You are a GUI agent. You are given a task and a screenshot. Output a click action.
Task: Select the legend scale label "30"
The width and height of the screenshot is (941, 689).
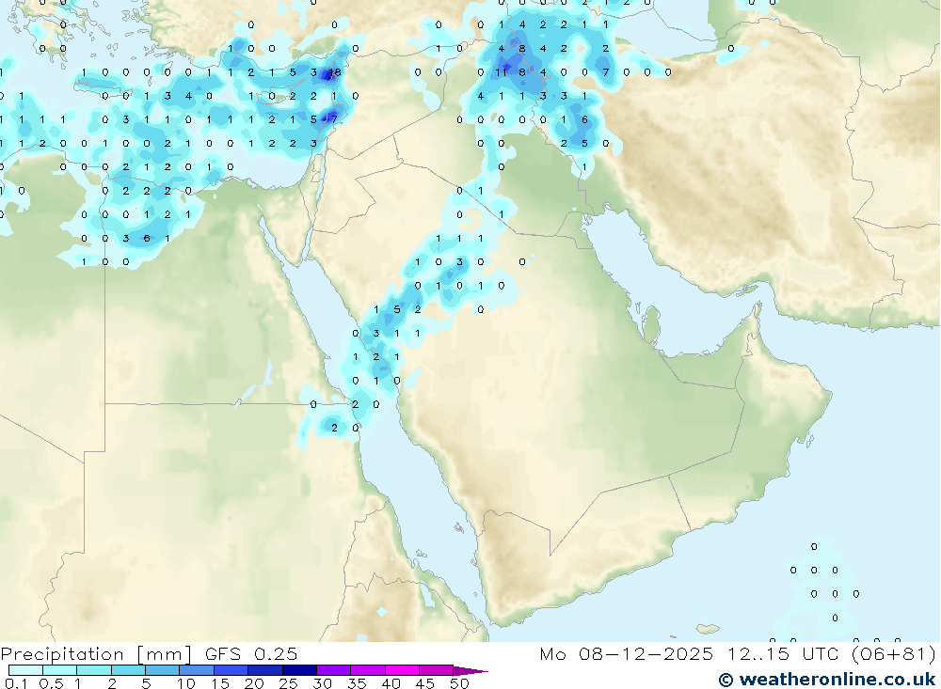pyautogui.click(x=323, y=683)
